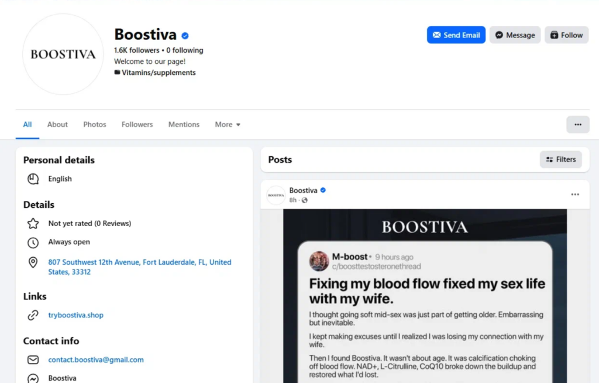
Task: Go to the Mentions tab
Action: coord(184,125)
